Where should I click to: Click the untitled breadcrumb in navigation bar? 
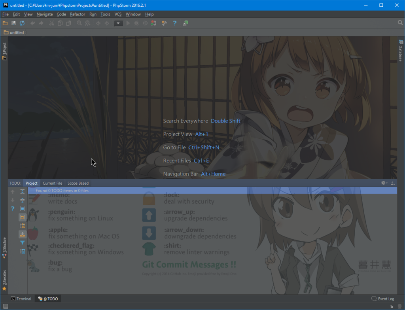pyautogui.click(x=14, y=32)
